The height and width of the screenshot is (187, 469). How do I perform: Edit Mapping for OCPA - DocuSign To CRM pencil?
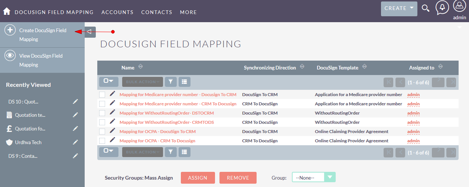click(x=113, y=131)
